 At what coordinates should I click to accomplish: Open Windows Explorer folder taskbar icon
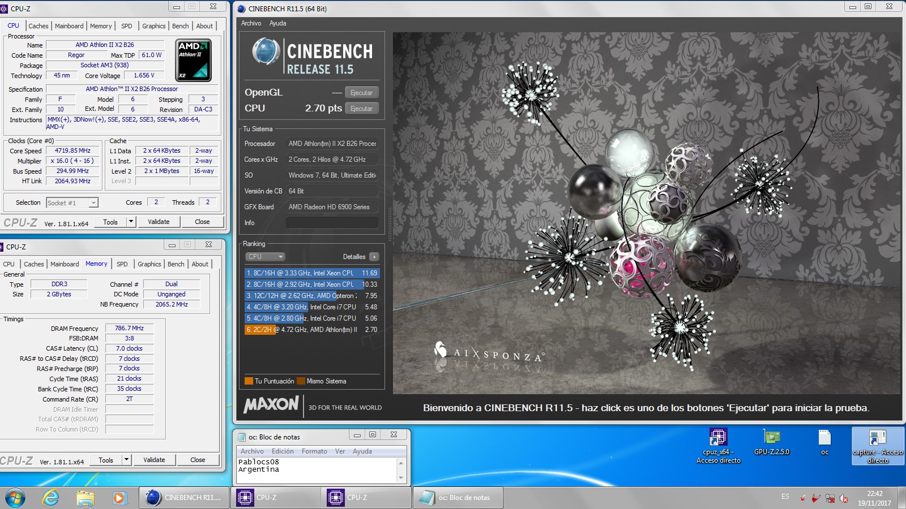point(85,498)
